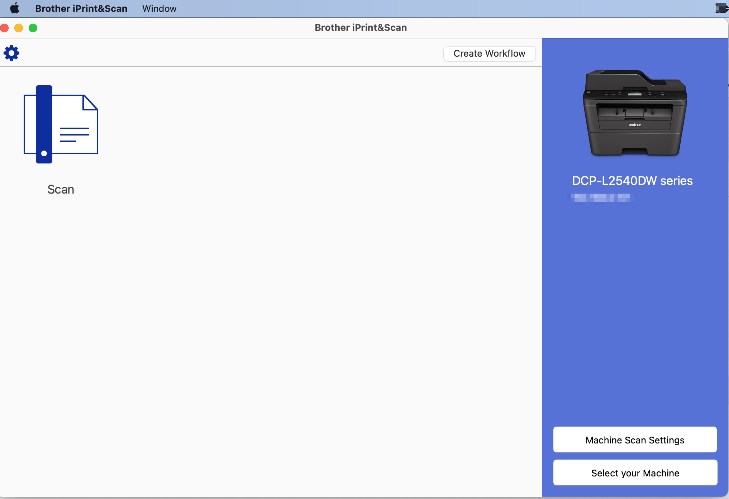729x499 pixels.
Task: Click the Apple logo in the menu bar
Action: click(x=14, y=8)
